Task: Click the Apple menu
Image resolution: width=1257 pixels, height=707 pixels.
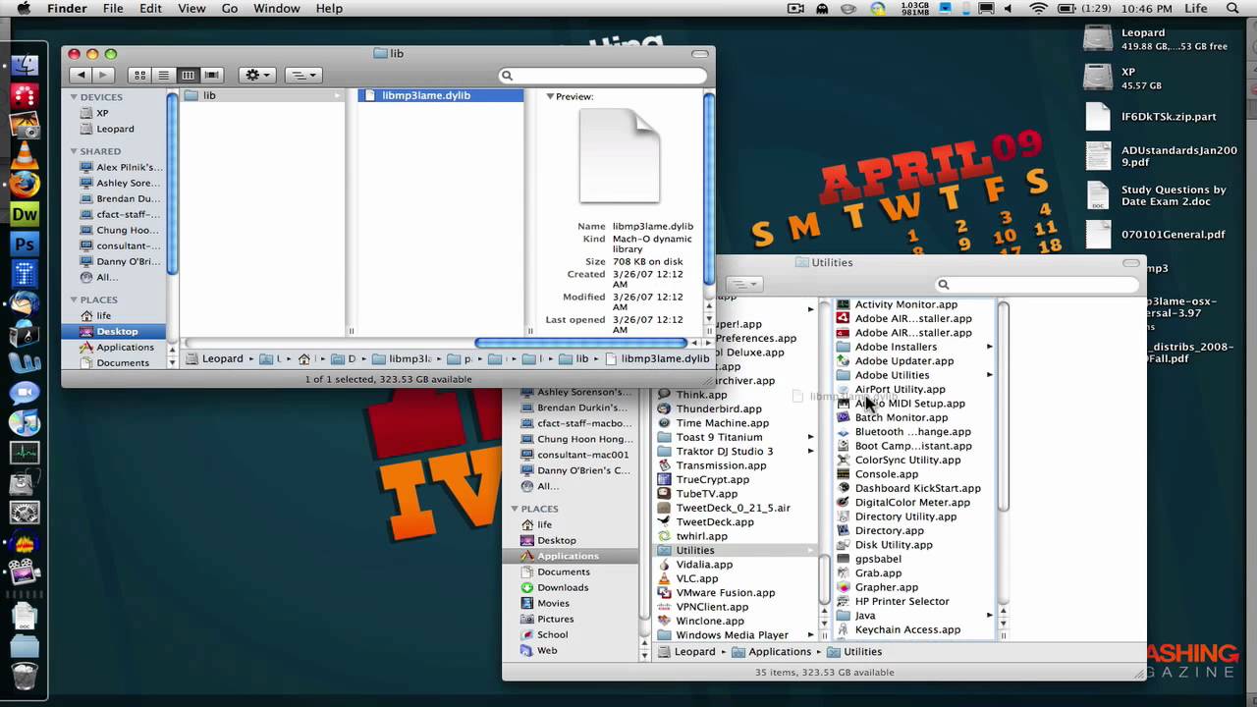Action: [24, 9]
